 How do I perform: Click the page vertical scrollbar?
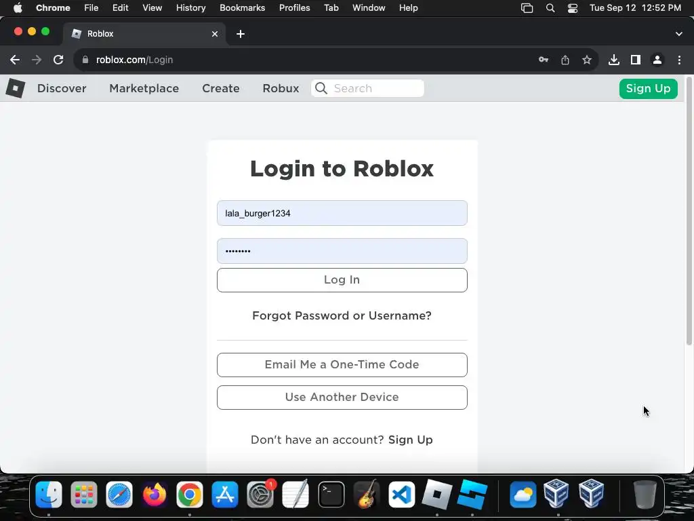[689, 212]
